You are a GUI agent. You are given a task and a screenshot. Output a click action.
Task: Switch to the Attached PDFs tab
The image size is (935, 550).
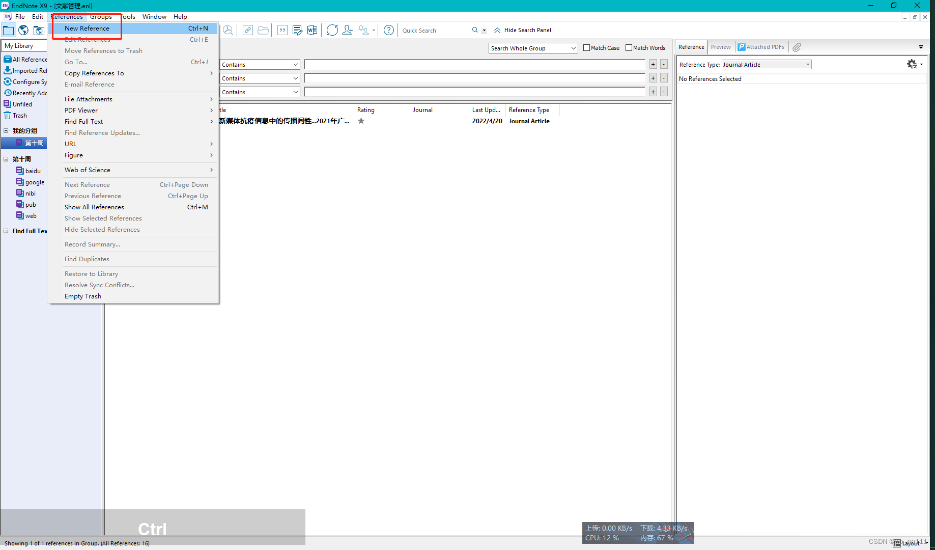click(x=761, y=47)
